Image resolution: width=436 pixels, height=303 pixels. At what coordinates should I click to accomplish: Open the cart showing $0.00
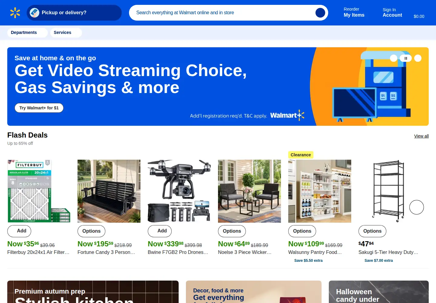point(419,13)
